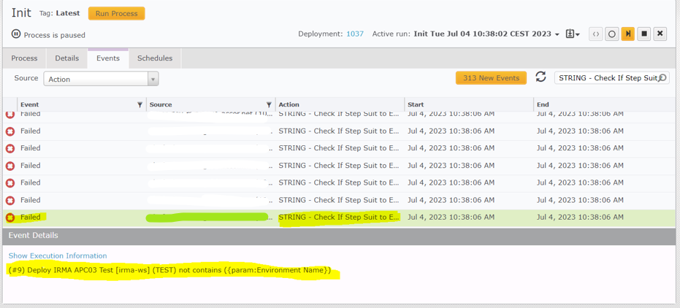Click the orange resume/step process icon
The width and height of the screenshot is (680, 308).
[627, 34]
